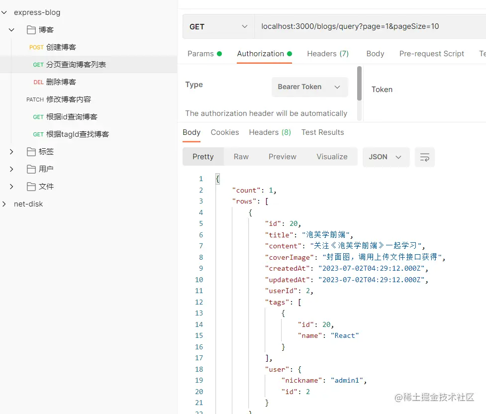The image size is (486, 414).
Task: Click the Token field label
Action: (382, 90)
